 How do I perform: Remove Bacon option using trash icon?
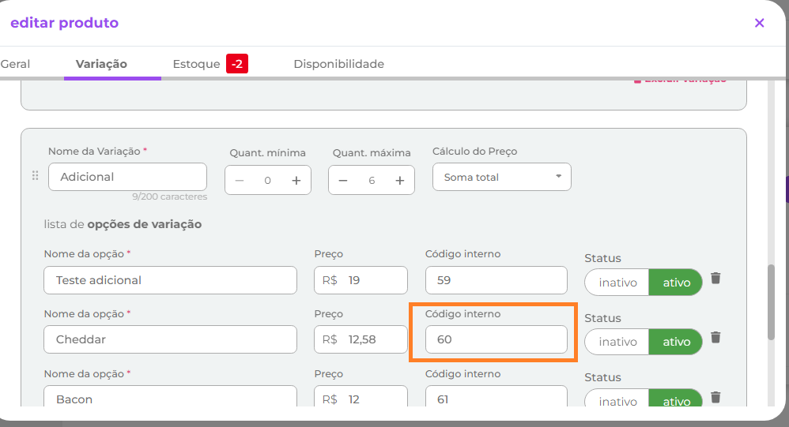(715, 397)
